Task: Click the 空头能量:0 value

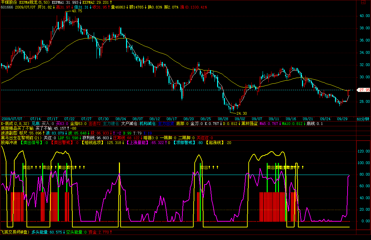Action: point(76,232)
